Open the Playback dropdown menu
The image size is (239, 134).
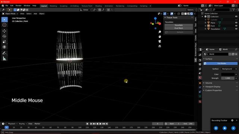coord(12,124)
